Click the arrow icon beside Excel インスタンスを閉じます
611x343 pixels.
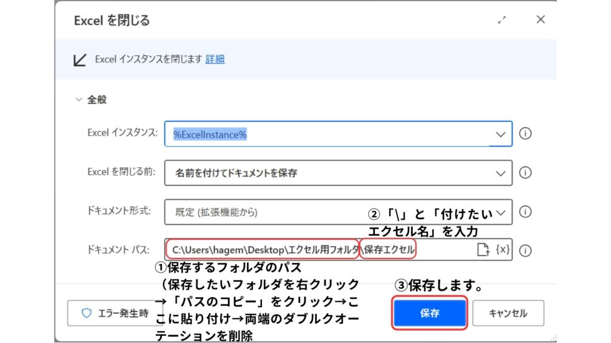pos(79,60)
